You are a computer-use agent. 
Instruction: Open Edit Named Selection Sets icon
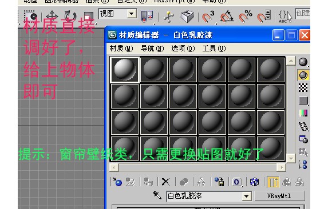(x=285, y=16)
